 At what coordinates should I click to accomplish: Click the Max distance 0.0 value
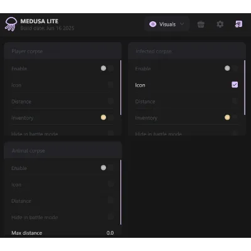(x=110, y=233)
